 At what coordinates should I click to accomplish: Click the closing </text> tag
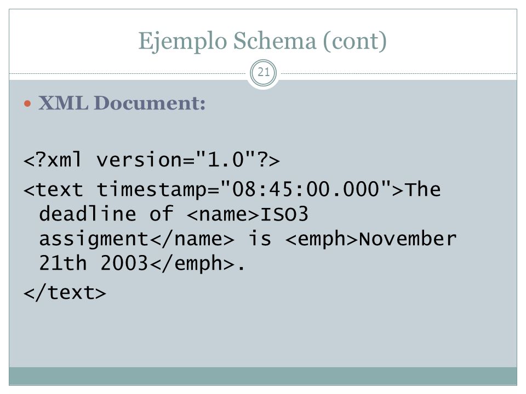point(65,293)
